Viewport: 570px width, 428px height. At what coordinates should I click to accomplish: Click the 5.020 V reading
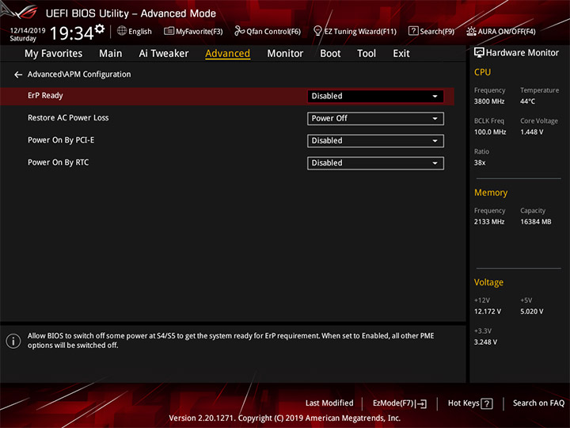click(532, 311)
